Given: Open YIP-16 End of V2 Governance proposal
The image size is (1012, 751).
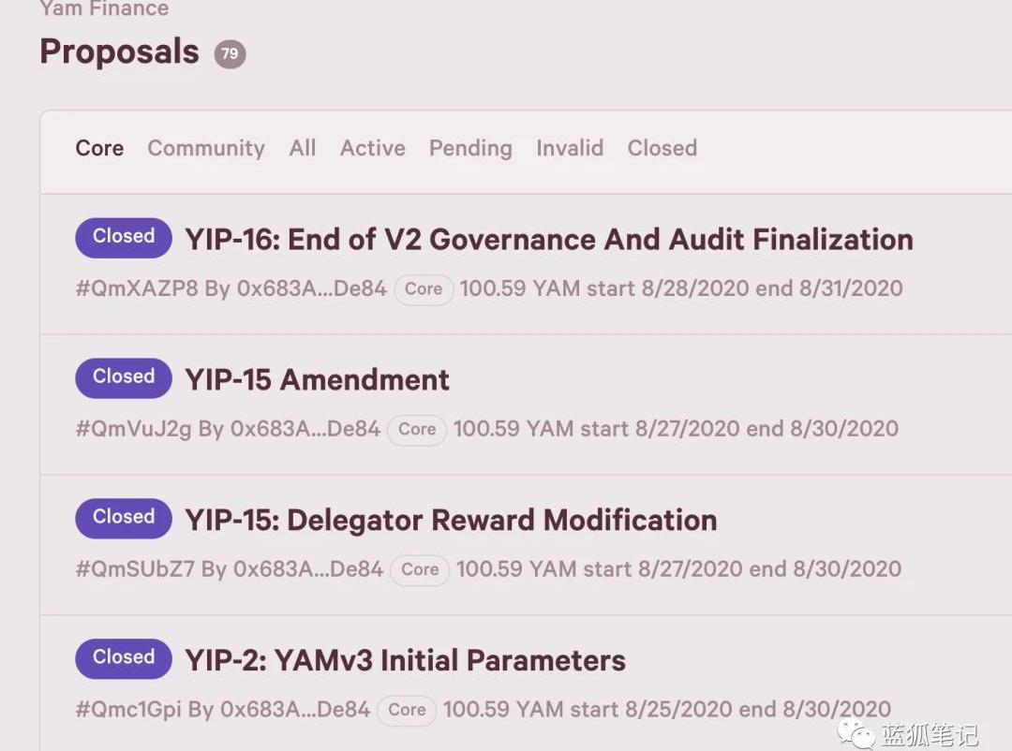Looking at the screenshot, I should coord(548,240).
